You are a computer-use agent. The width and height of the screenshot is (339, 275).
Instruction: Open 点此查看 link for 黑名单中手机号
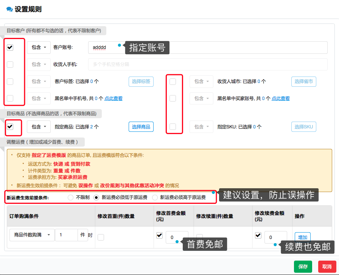point(114,98)
